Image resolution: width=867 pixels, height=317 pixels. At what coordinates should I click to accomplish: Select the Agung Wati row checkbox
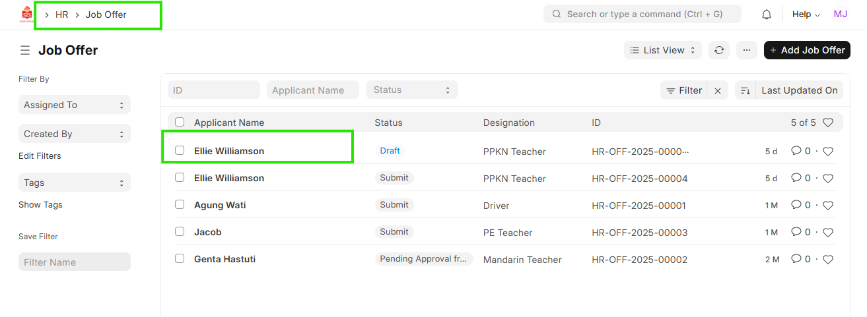(180, 205)
